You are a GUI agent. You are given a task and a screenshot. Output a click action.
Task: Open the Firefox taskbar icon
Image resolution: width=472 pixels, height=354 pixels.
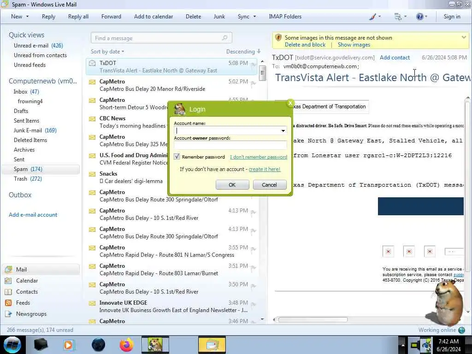[x=127, y=345]
